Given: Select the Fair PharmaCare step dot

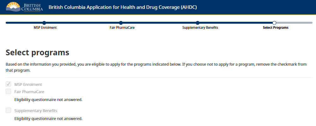Looking at the screenshot, I should [121, 23].
